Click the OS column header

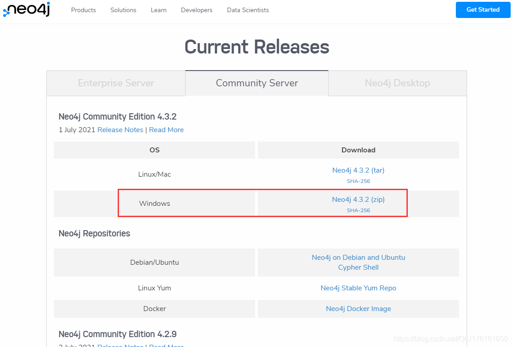click(154, 150)
